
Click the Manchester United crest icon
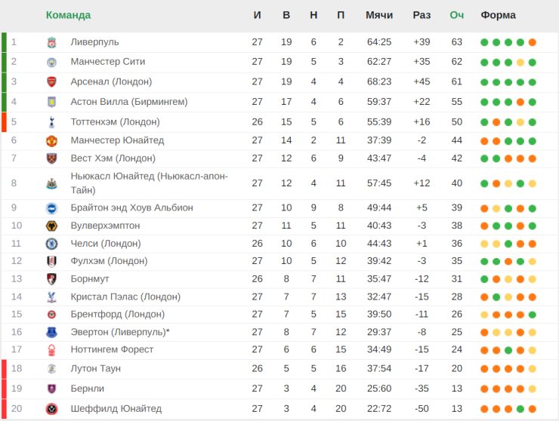[51, 140]
